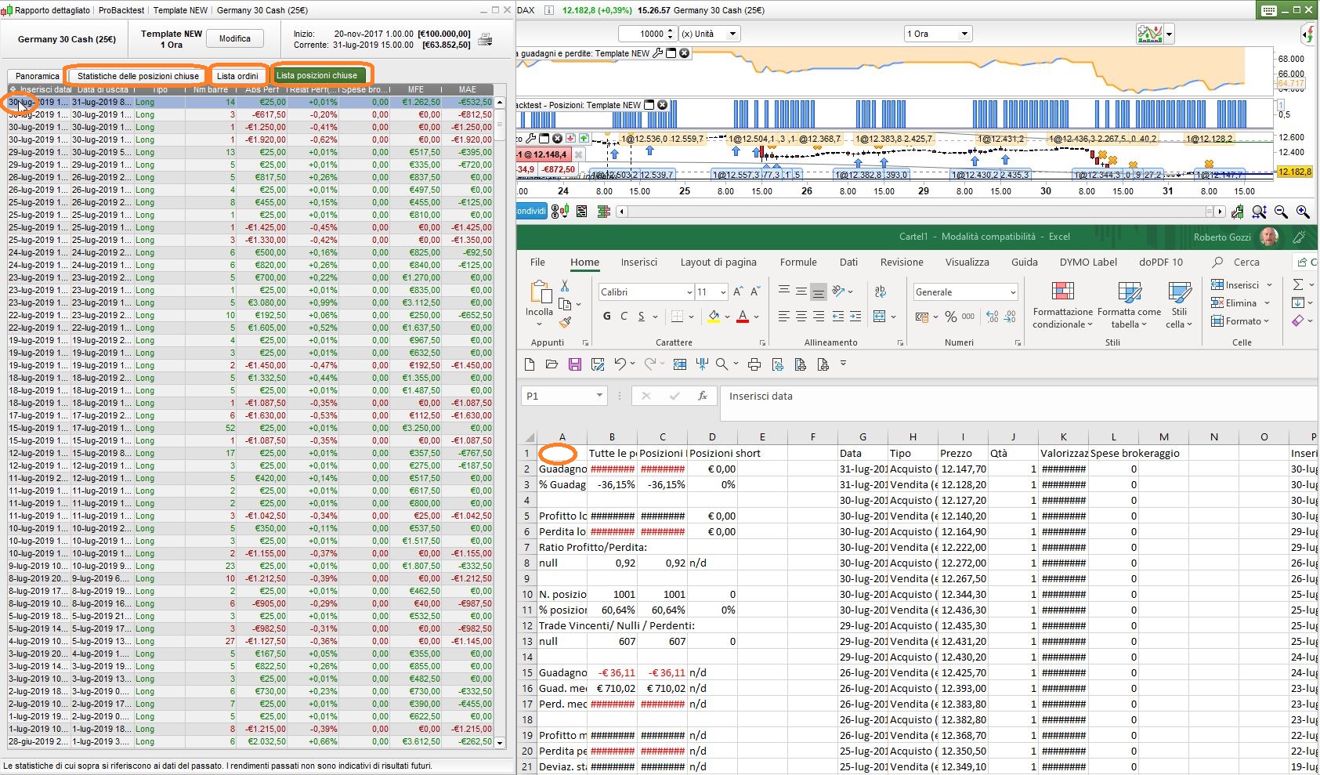Viewport: 1320px width, 775px height.
Task: Open the Formule ribbon tab
Action: click(x=797, y=263)
